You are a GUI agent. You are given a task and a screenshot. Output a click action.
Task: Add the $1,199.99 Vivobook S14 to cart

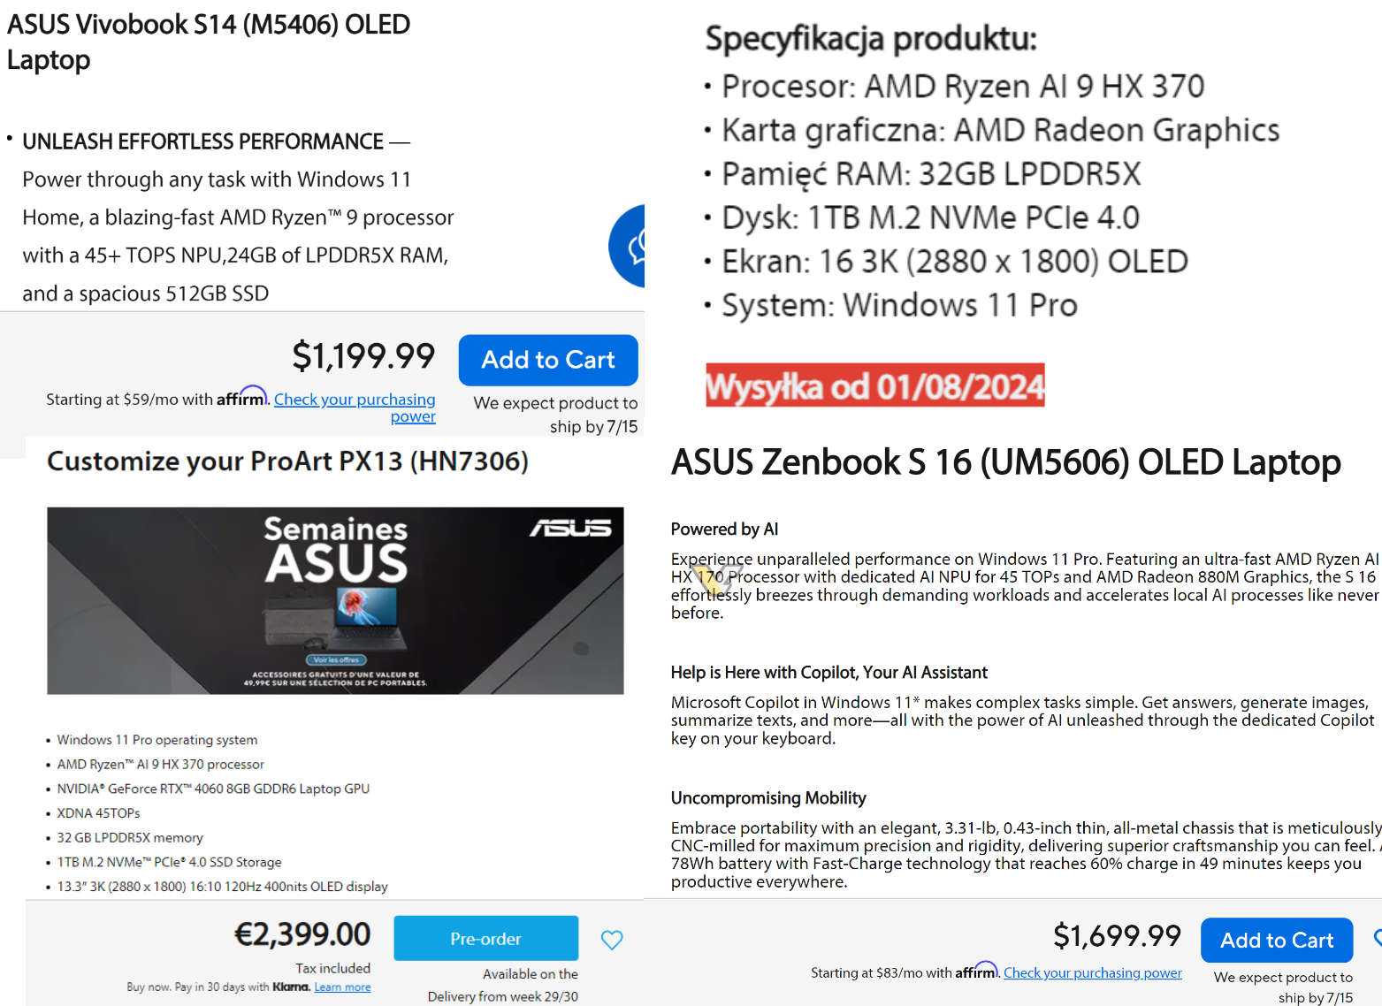[547, 360]
